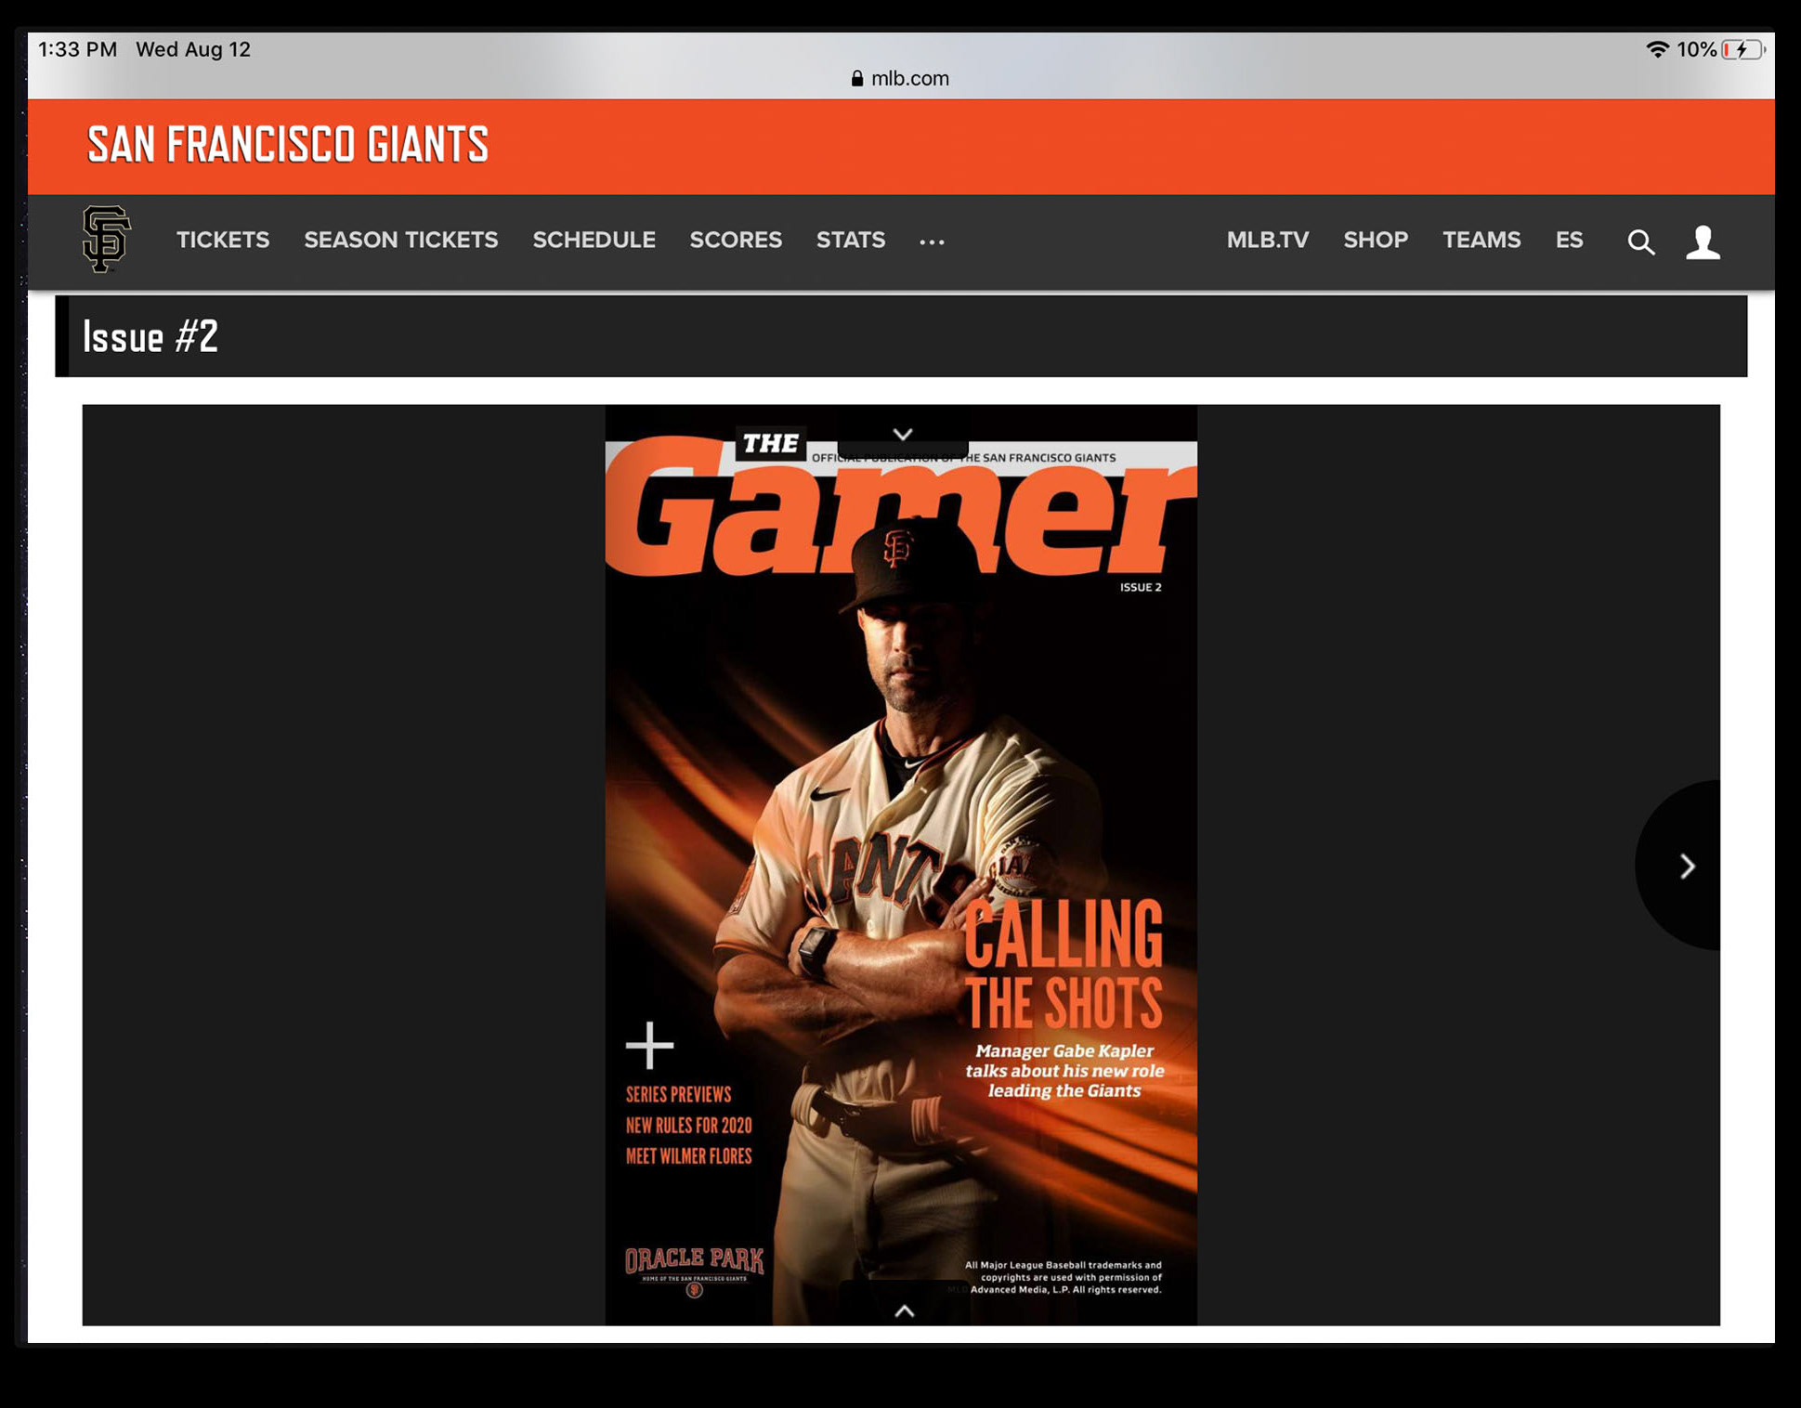Go to next magazine page arrow
The image size is (1801, 1408).
point(1687,867)
